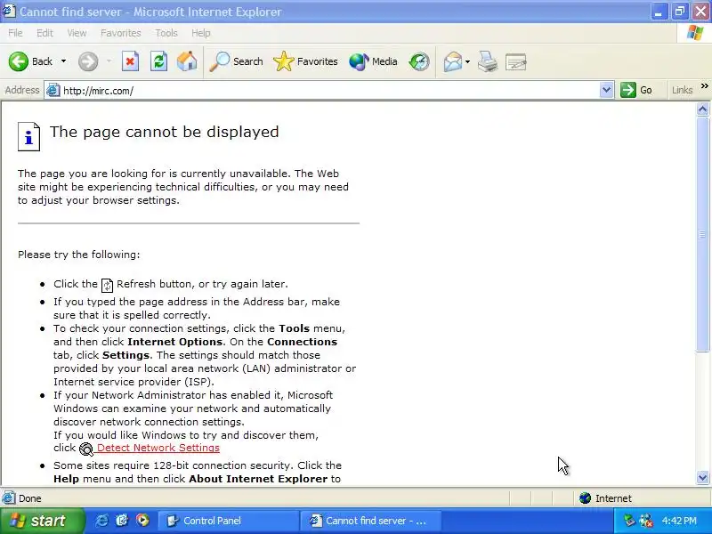The height and width of the screenshot is (534, 712).
Task: Click the Edit page toolbar icon
Action: [516, 61]
